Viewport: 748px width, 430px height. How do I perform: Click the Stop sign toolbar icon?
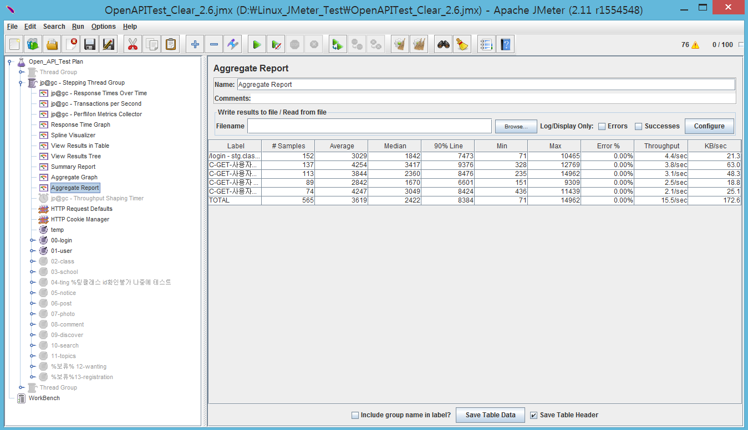coord(294,45)
